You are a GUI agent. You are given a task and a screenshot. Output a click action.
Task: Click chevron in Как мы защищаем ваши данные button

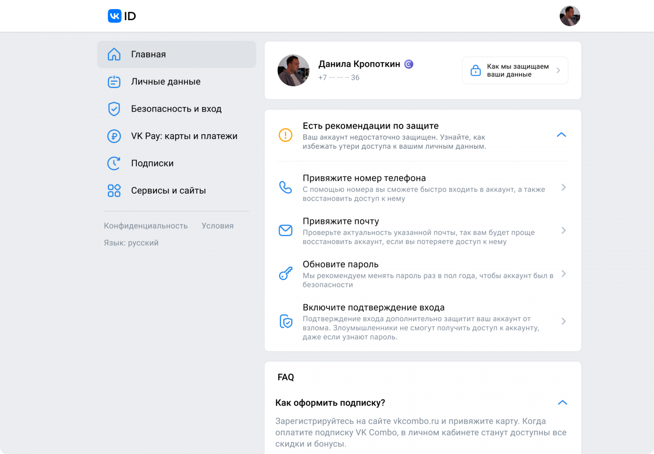coord(558,71)
